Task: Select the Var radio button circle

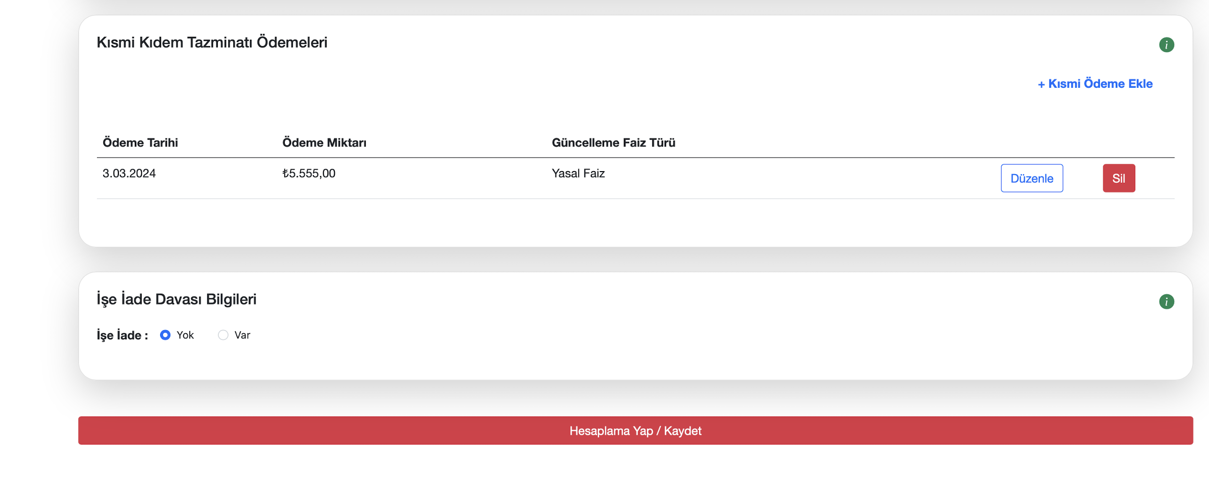Action: coord(223,335)
